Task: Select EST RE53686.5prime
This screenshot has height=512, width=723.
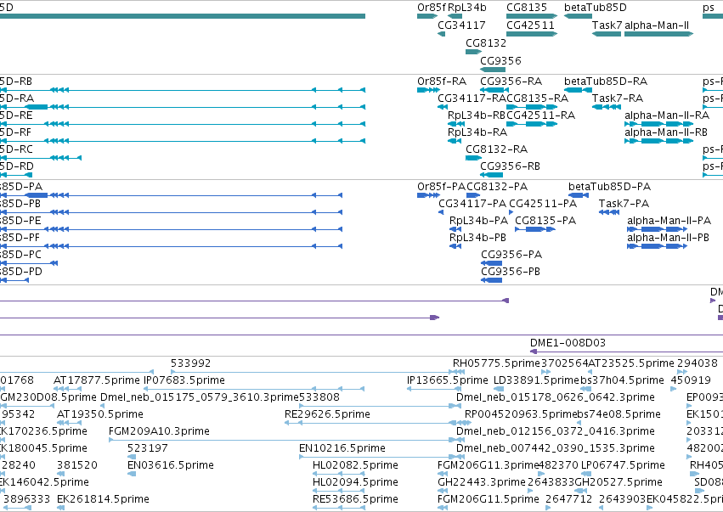Action: (355, 499)
